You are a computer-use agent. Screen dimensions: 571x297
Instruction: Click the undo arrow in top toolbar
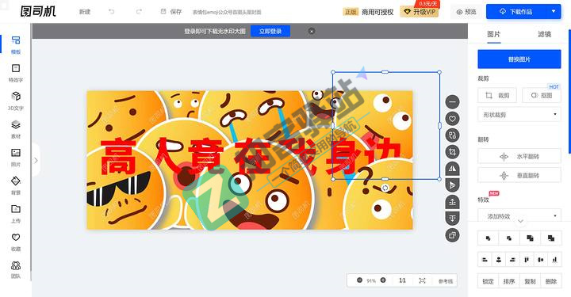tap(112, 12)
